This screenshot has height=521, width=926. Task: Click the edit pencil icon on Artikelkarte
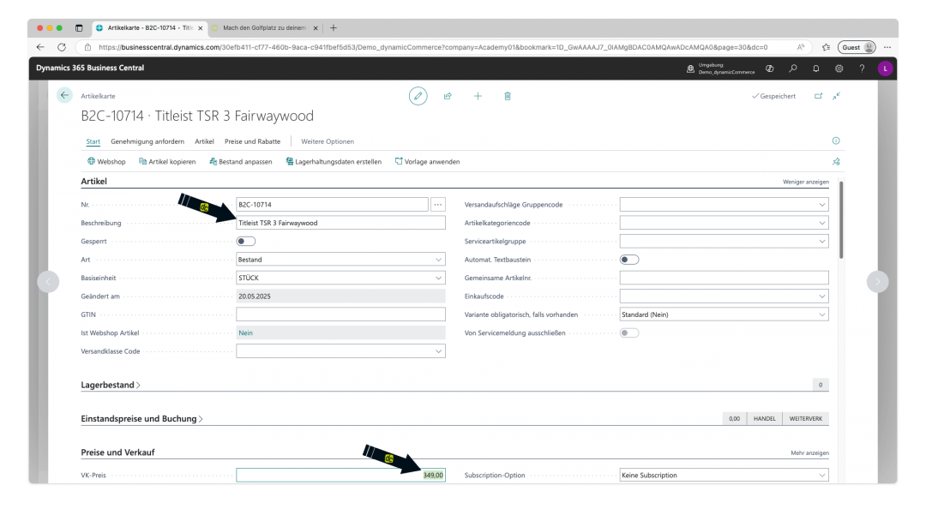click(x=418, y=96)
